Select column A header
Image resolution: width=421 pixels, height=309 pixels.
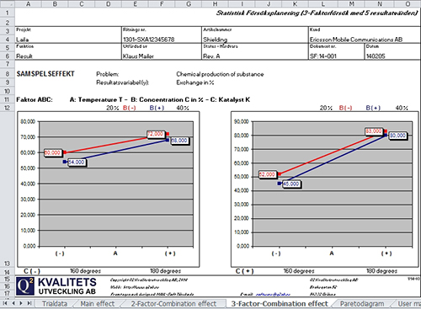pyautogui.click(x=28, y=3)
